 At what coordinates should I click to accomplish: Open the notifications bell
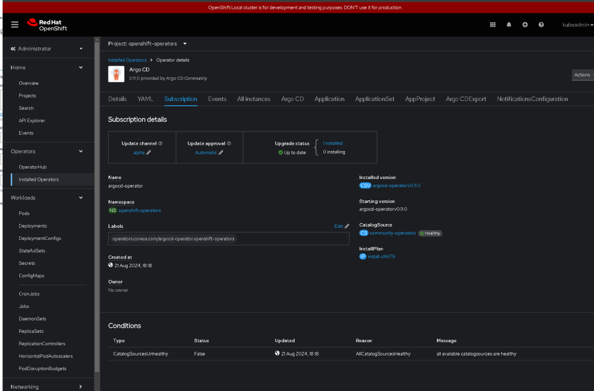point(509,24)
